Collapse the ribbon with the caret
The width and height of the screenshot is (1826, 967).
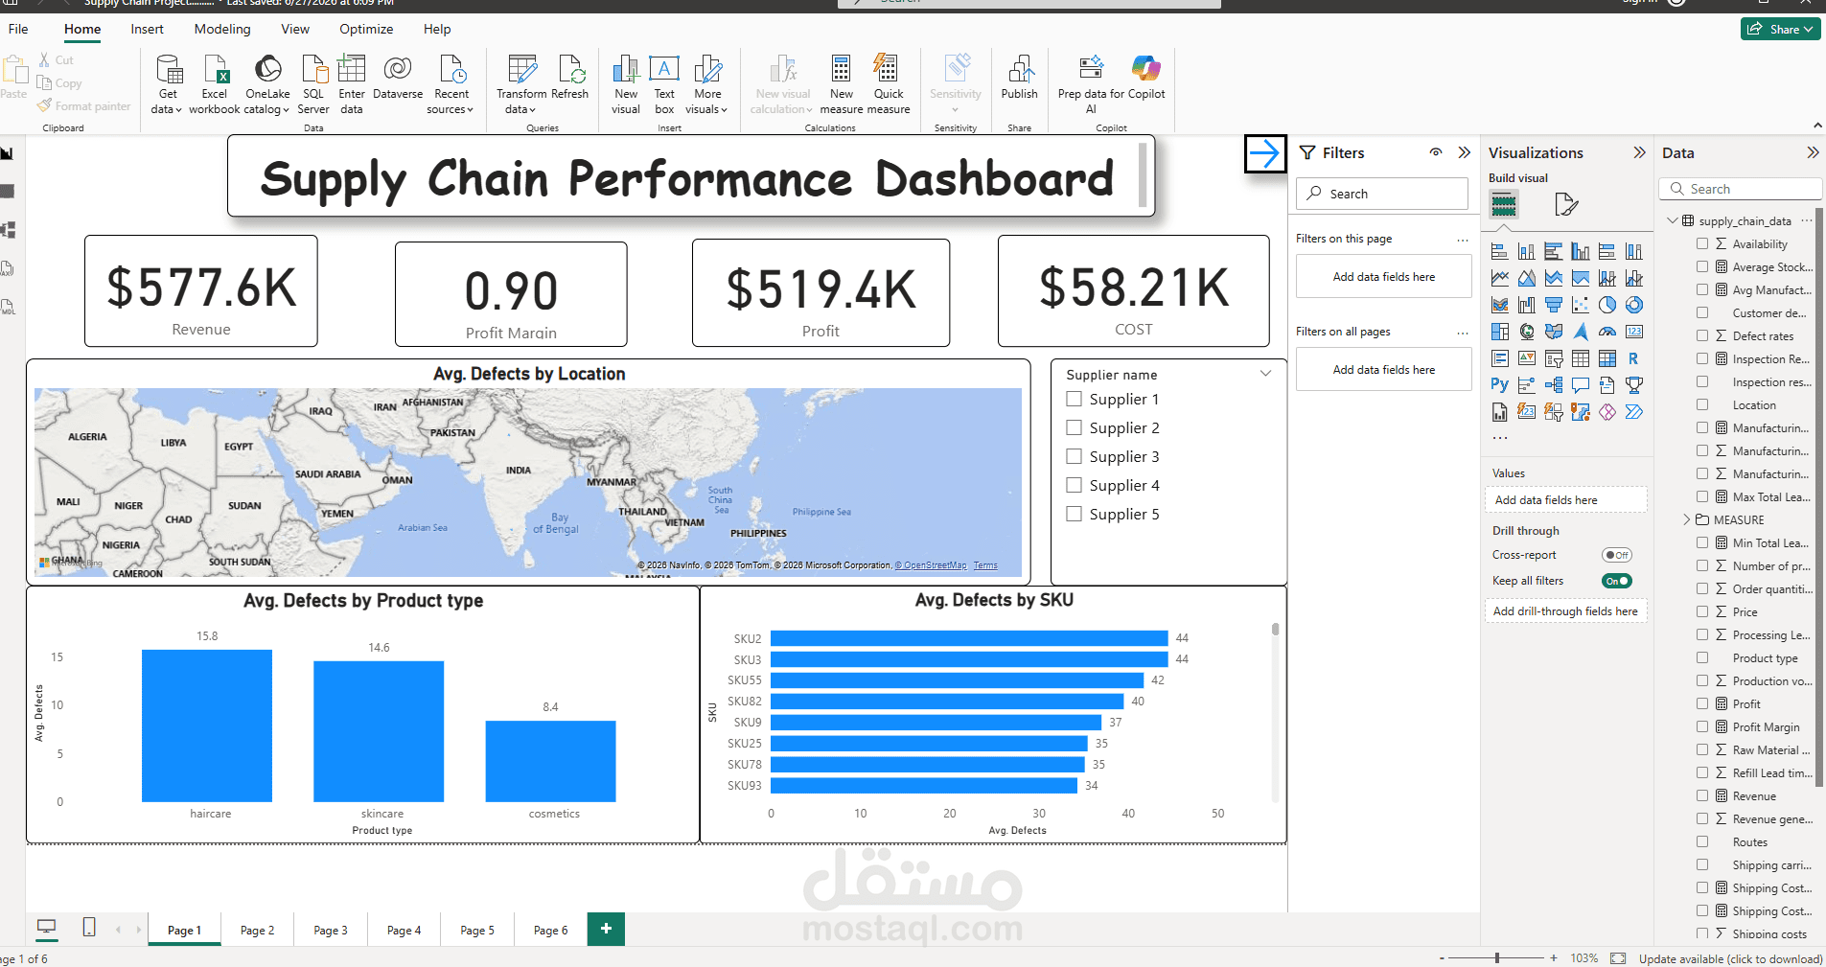click(1817, 126)
